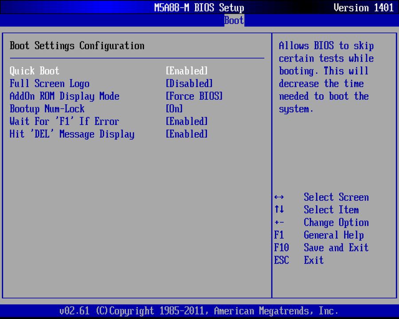
Task: Select Wait For 'F1' If Error
Action: (x=64, y=121)
